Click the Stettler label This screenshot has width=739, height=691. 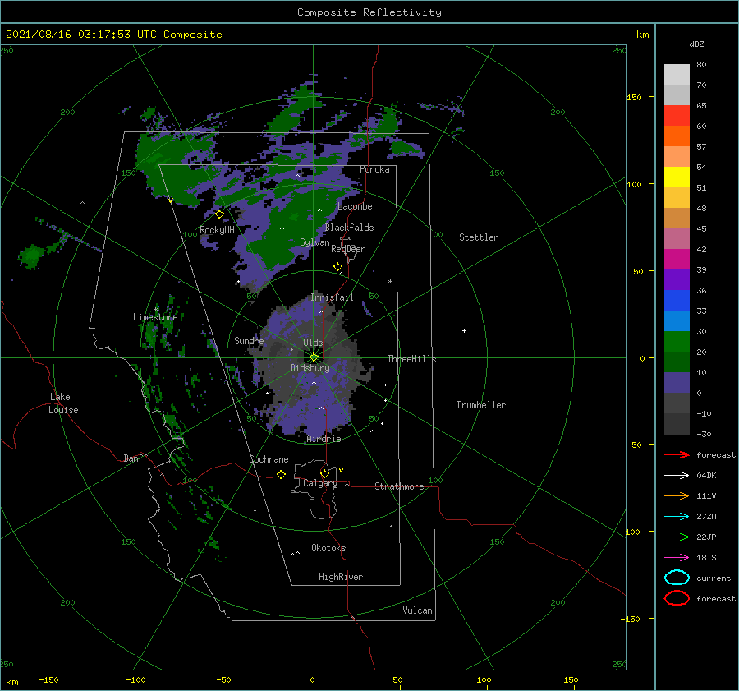click(x=479, y=237)
